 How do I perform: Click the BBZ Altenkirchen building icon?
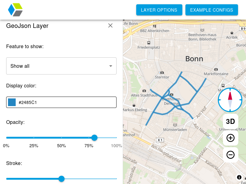(x=155, y=26)
